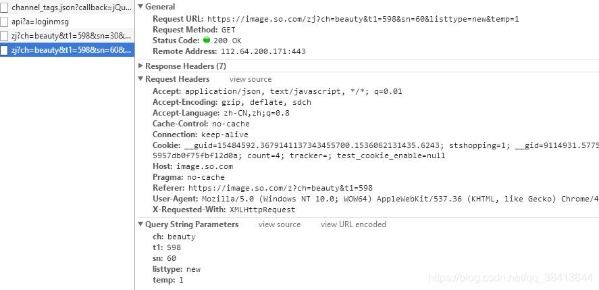Click the file icon of the highlighted sn=60 request
The image size is (599, 290).
pos(4,50)
